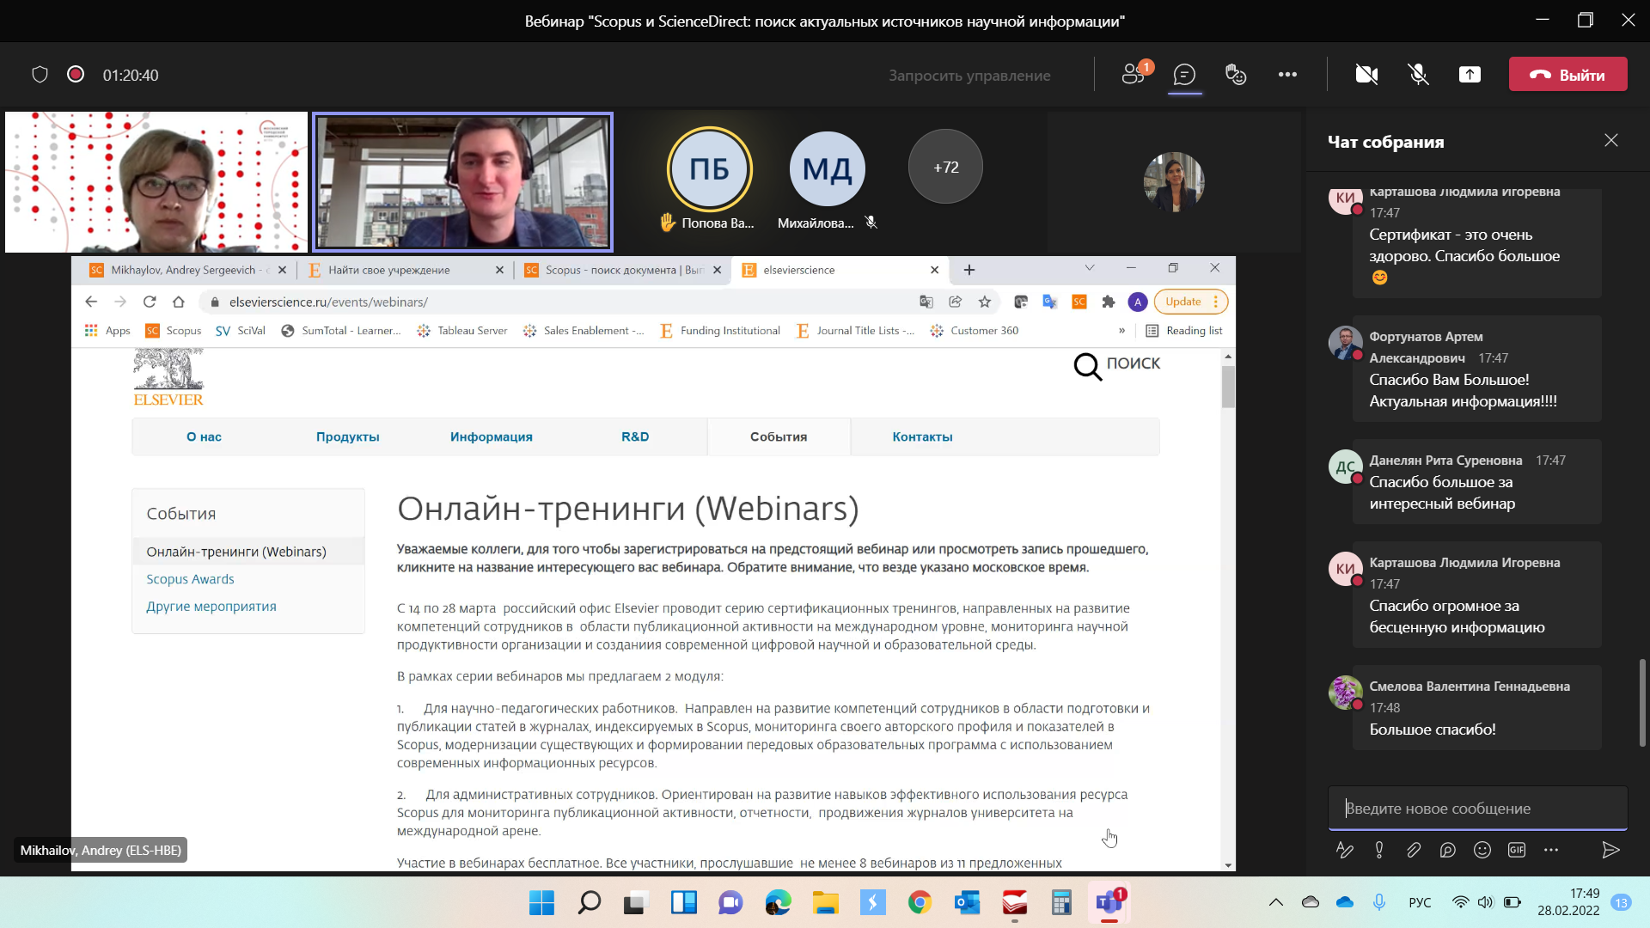Toggle the camera on
Viewport: 1650px width, 928px height.
(1366, 75)
